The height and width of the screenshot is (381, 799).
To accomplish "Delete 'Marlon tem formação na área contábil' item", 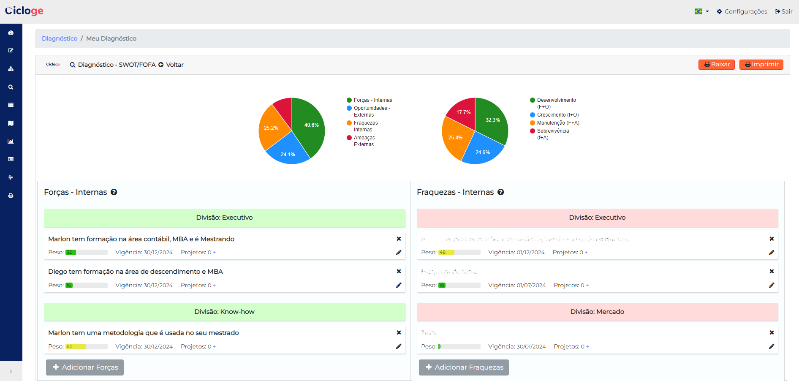I will coord(398,239).
